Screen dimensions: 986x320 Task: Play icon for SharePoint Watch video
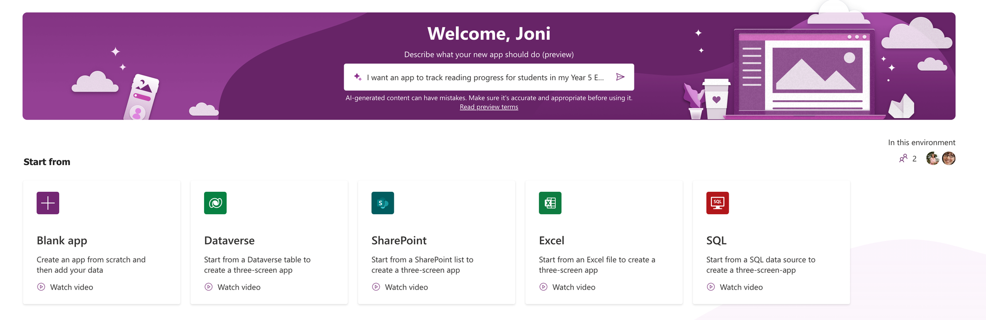[x=376, y=287]
